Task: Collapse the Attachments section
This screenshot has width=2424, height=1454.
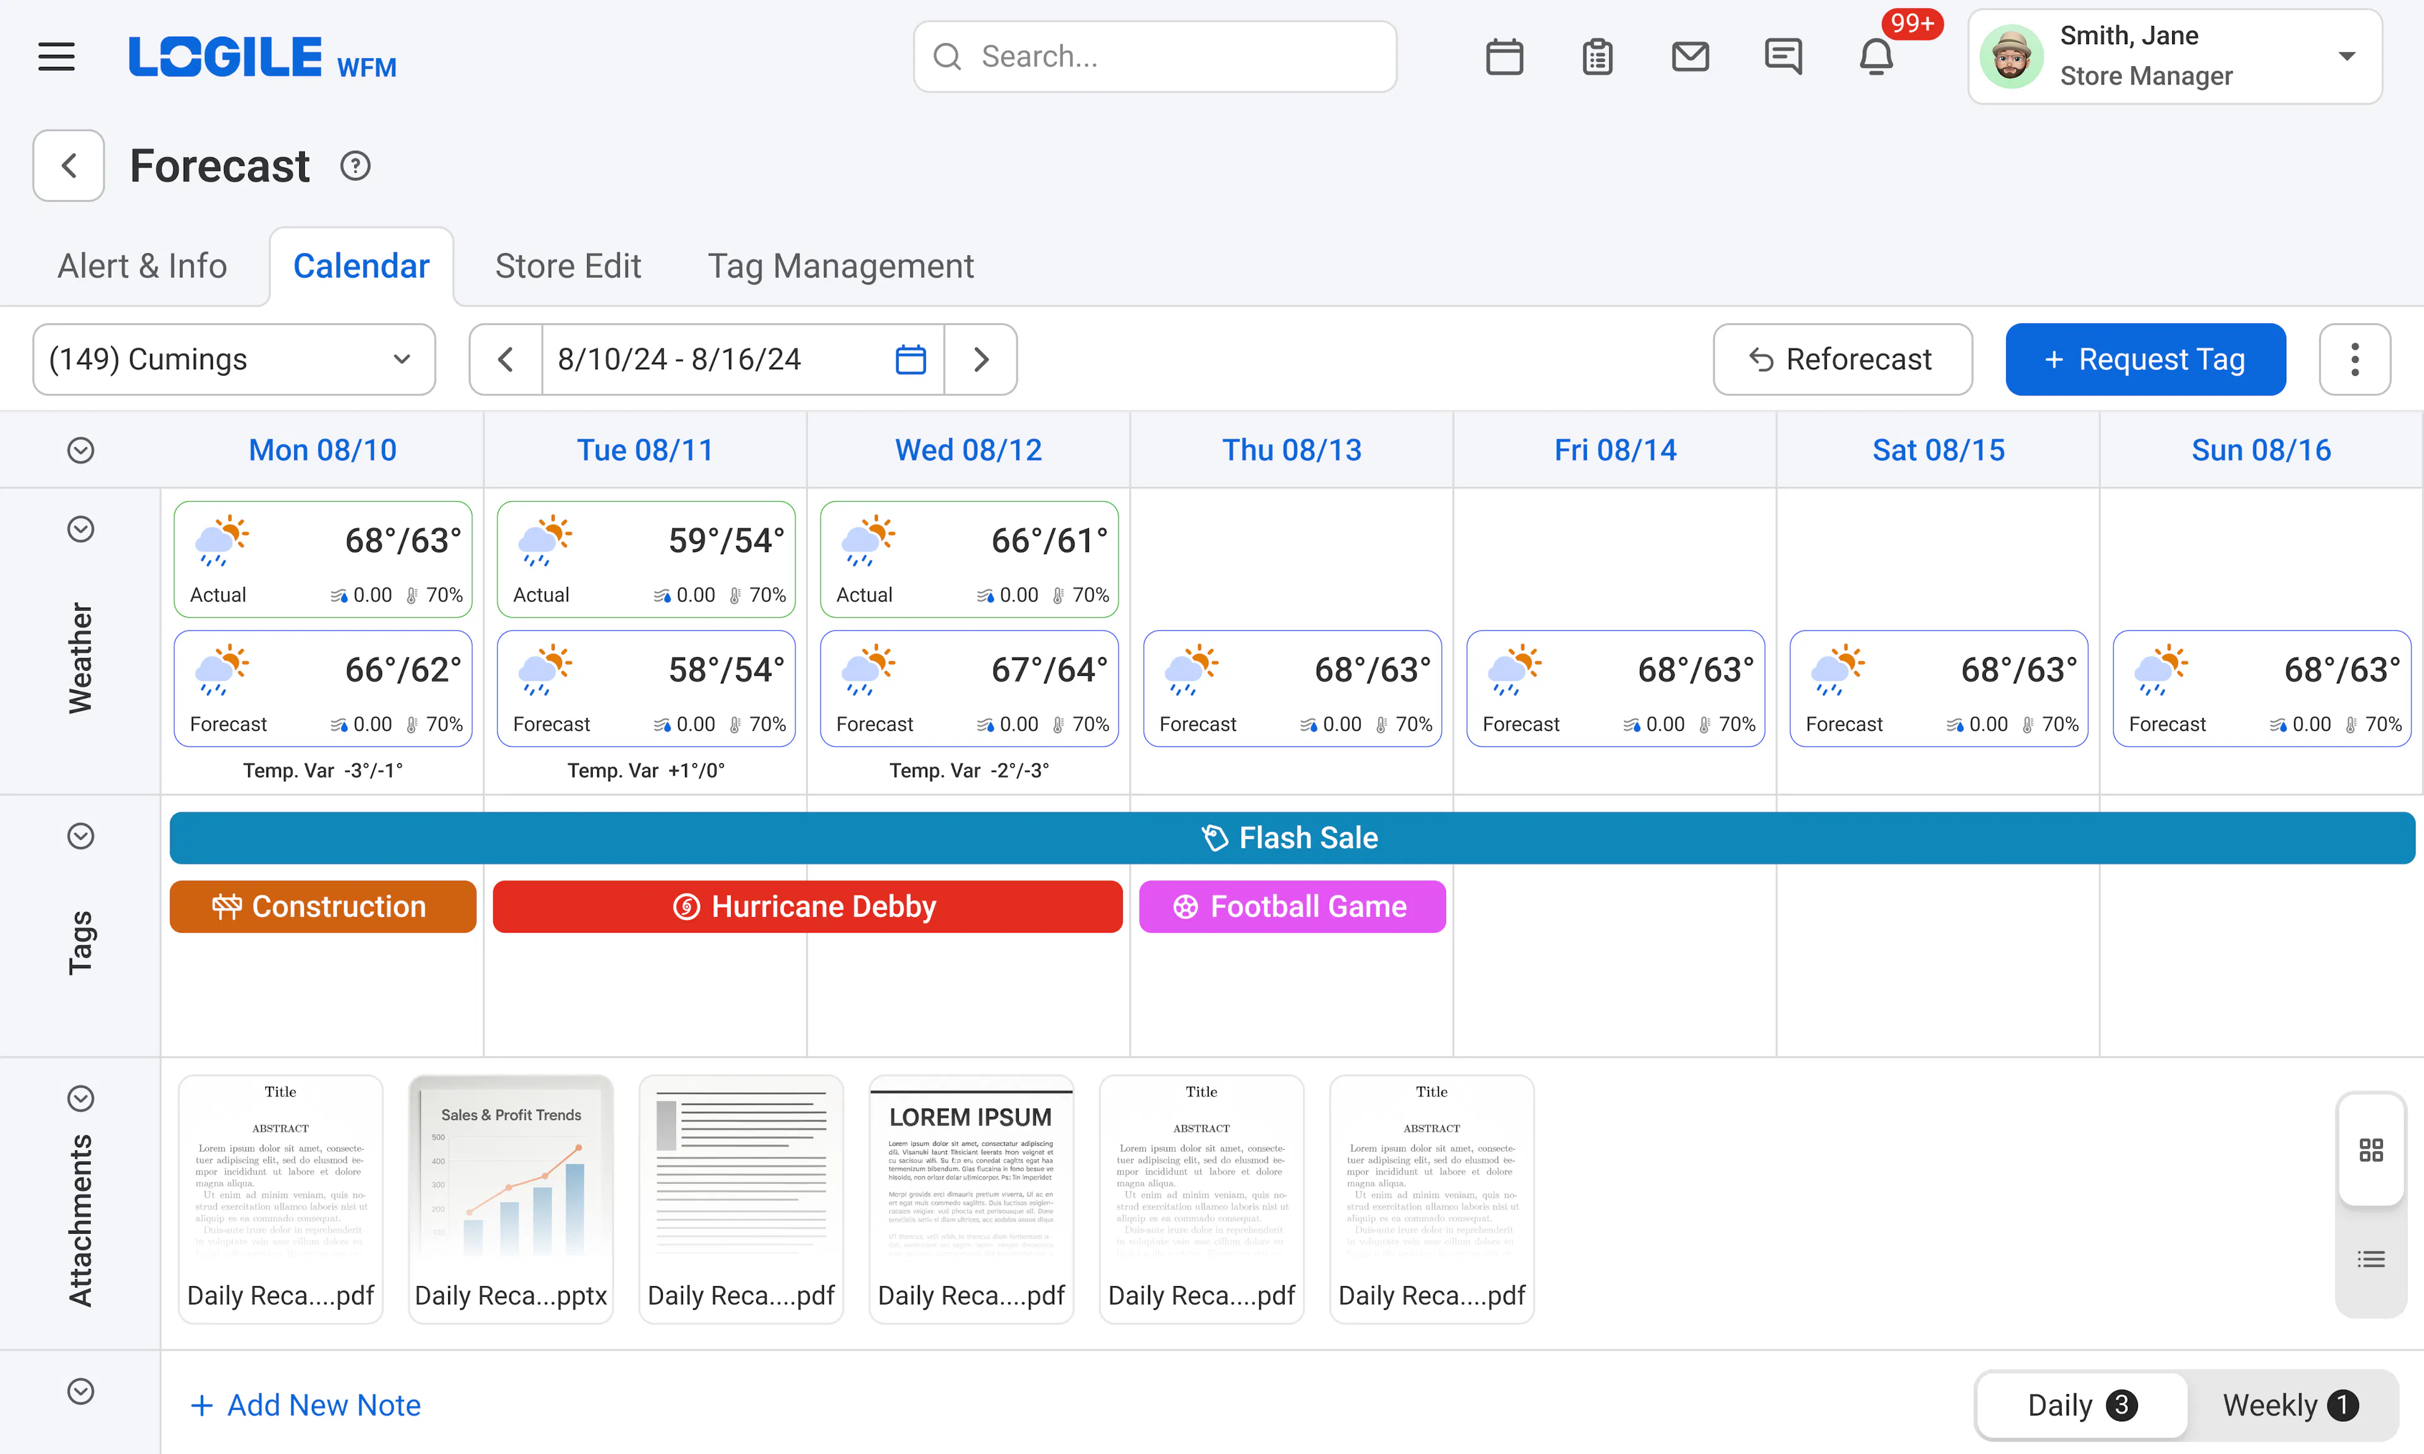Action: [80, 1098]
